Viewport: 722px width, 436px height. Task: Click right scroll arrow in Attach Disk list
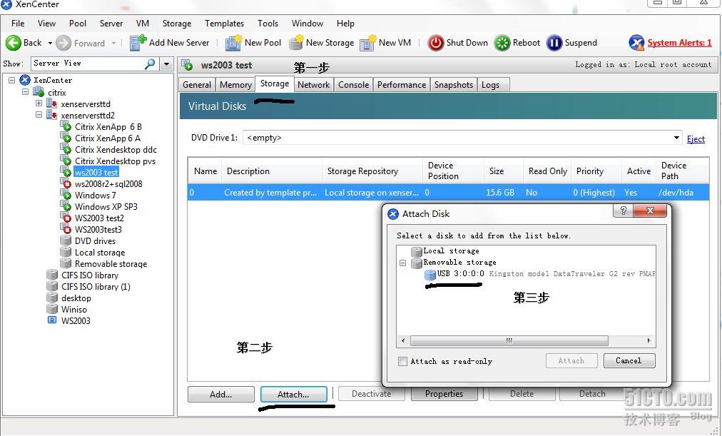pyautogui.click(x=649, y=340)
